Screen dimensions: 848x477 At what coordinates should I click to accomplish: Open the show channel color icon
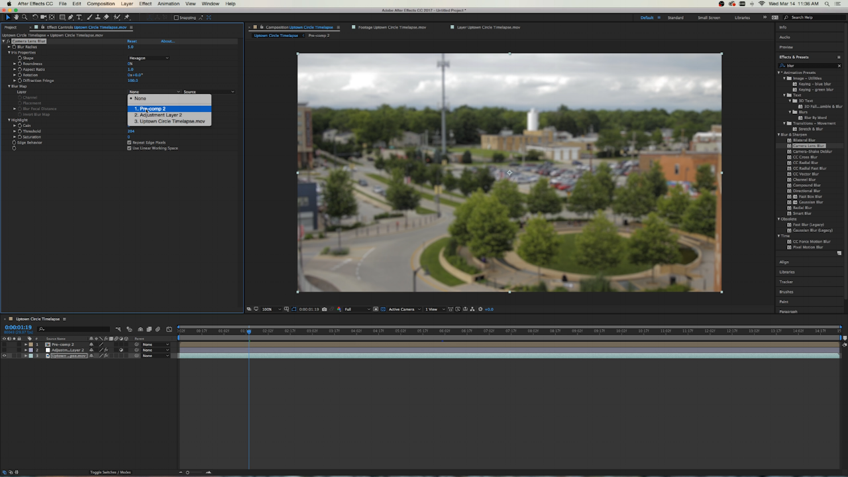339,309
